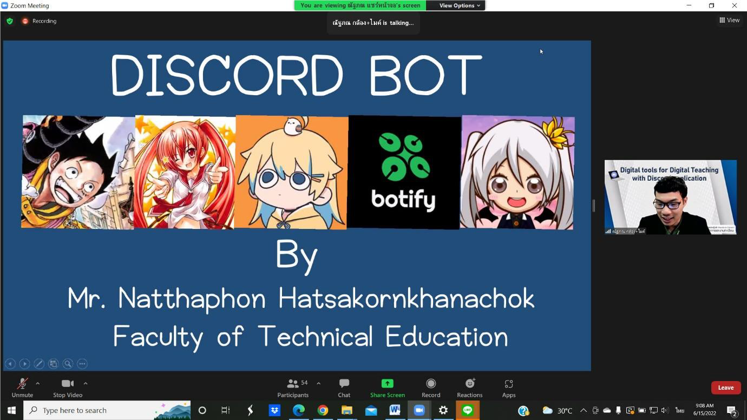Open Cortana circle icon

(x=202, y=410)
